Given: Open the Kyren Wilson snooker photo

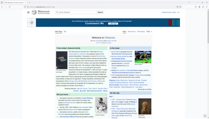Looking at the screenshot, I should (143, 57).
